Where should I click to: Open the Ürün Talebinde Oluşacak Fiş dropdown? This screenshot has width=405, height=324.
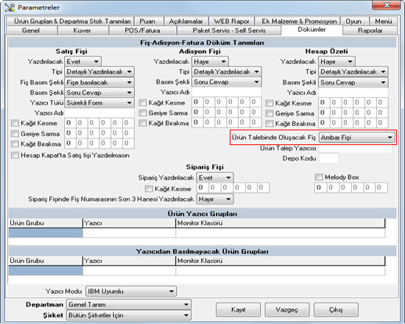(356, 138)
